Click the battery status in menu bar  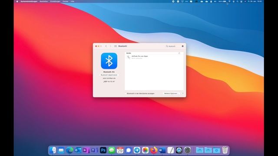tap(222, 1)
